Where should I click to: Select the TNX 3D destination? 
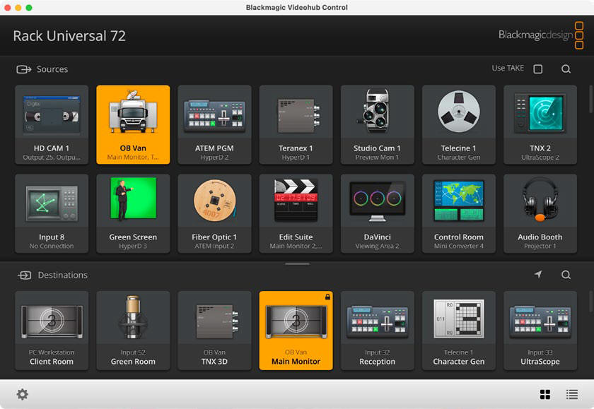point(214,331)
